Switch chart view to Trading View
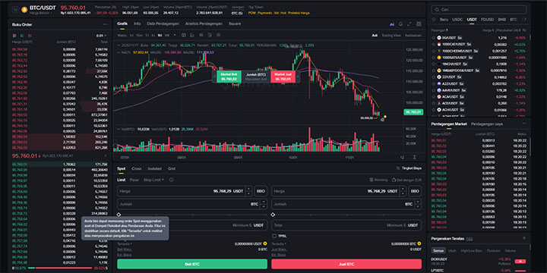547x273 pixels. (391, 36)
